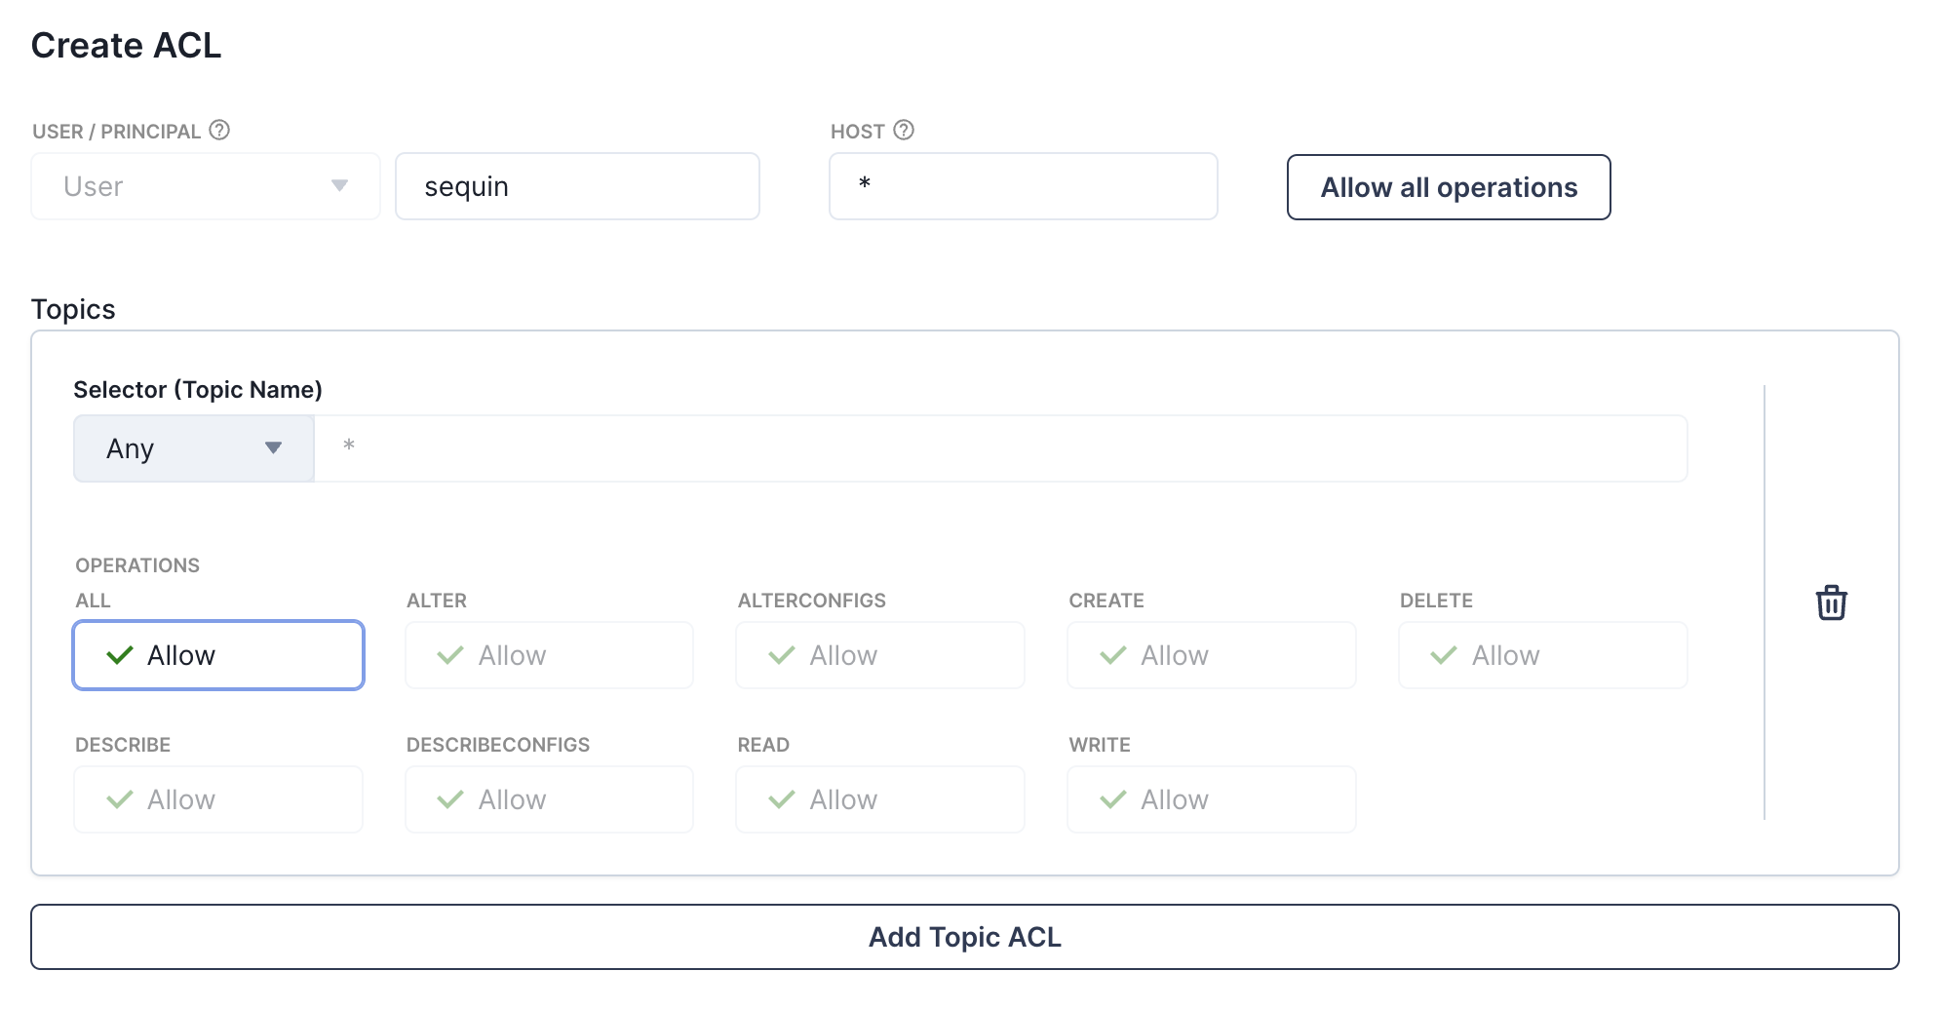Click the checkmark inside WRITE Allow
This screenshot has width=1940, height=1010.
tap(1112, 799)
